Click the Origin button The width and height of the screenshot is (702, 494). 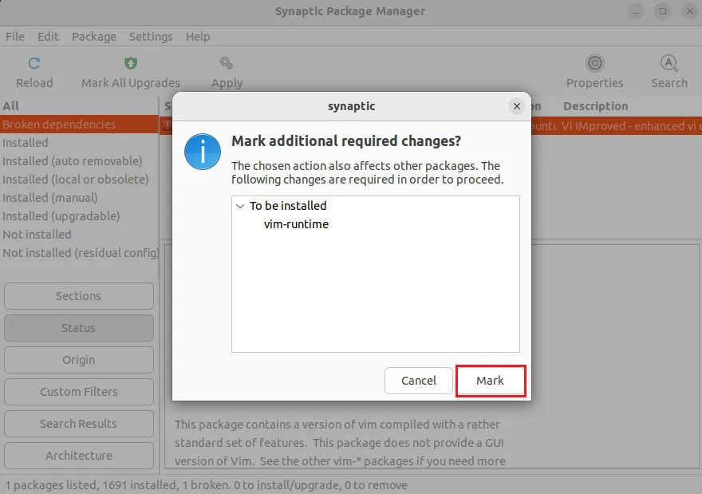pos(79,360)
